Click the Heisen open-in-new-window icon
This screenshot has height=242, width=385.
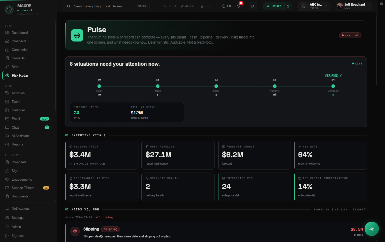(288, 6)
